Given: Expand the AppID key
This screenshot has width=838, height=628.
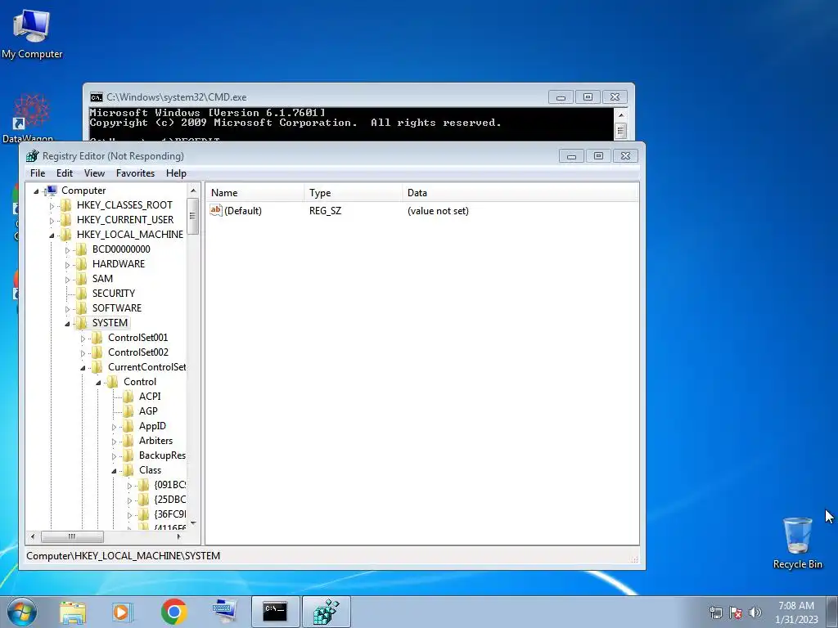Looking at the screenshot, I should (113, 427).
